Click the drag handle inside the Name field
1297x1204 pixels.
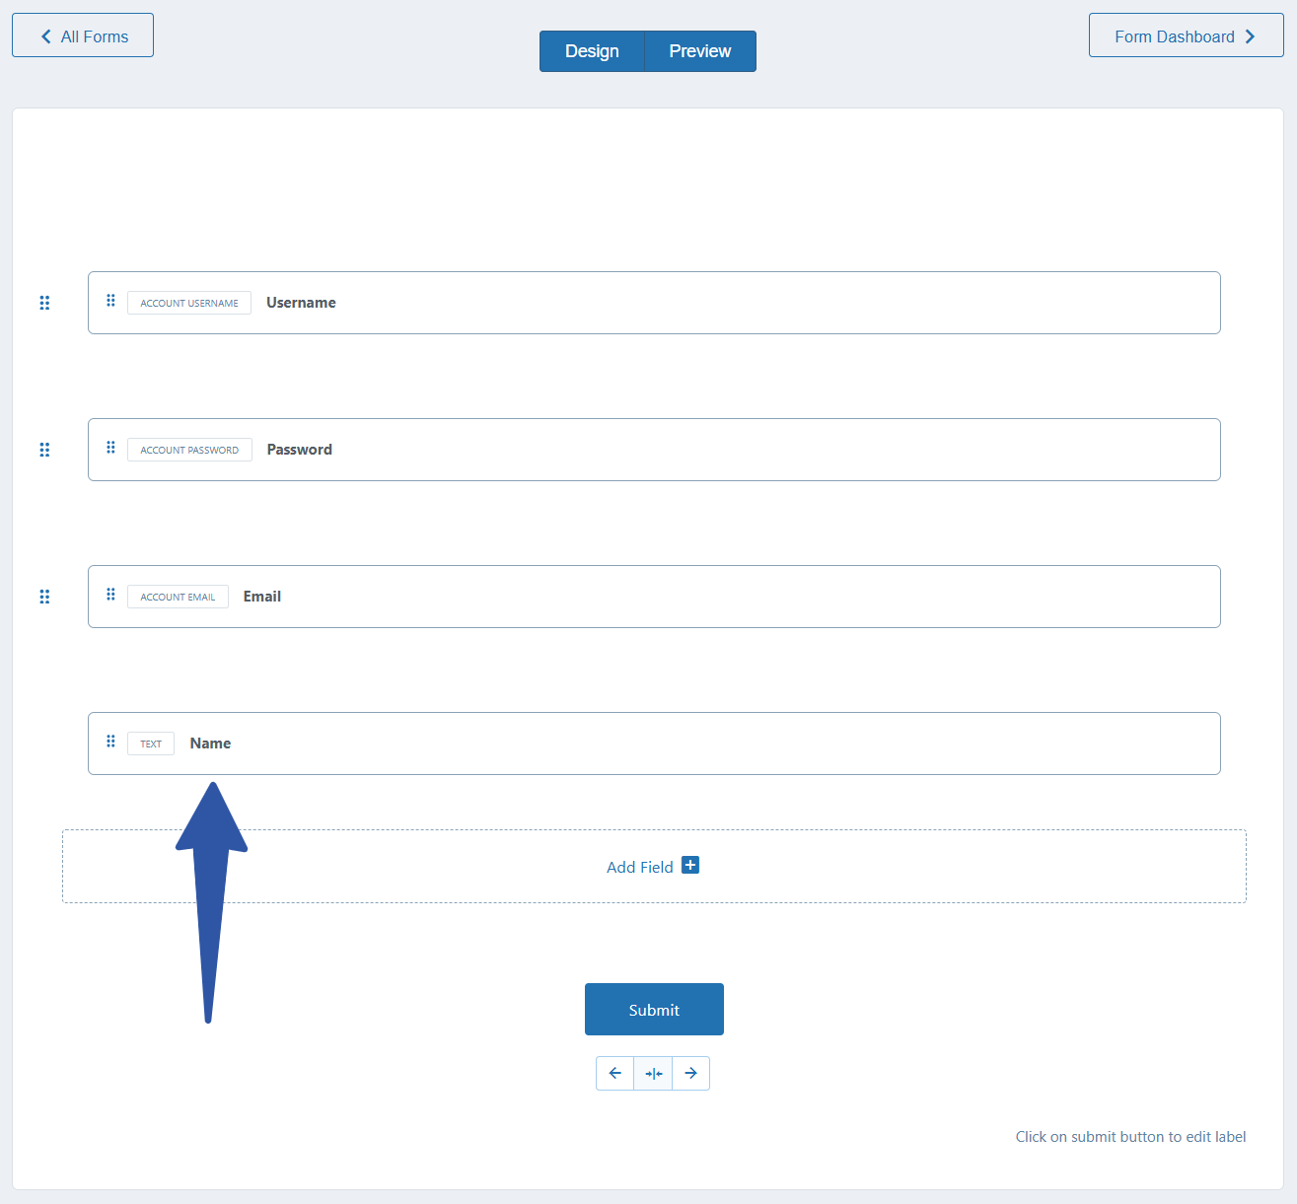pos(110,742)
